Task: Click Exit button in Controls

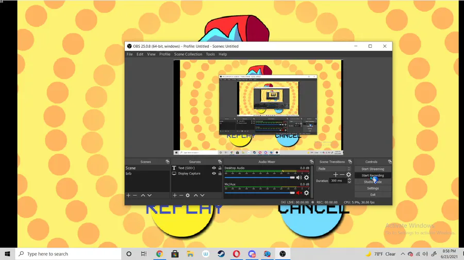Action: (x=373, y=195)
